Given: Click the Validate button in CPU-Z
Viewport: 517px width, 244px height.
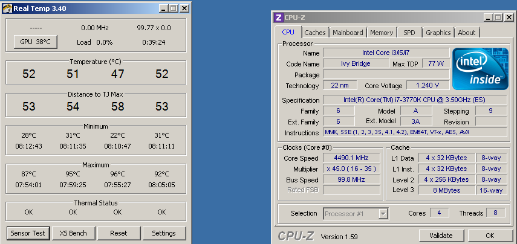Looking at the screenshot, I should (x=441, y=236).
